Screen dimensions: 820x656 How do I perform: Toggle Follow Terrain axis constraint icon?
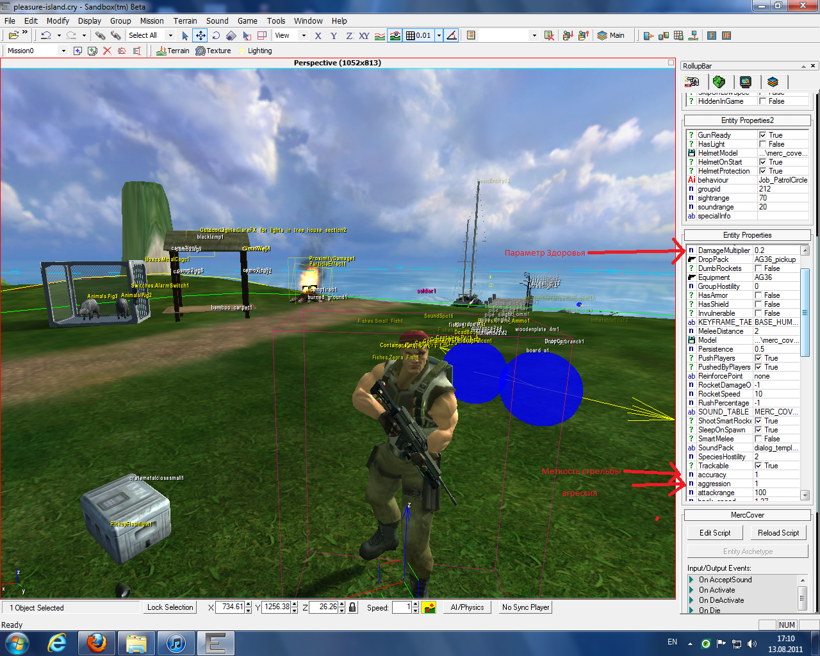[x=380, y=36]
